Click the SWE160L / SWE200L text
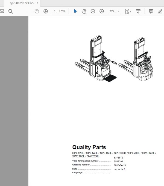 tap(86, 156)
